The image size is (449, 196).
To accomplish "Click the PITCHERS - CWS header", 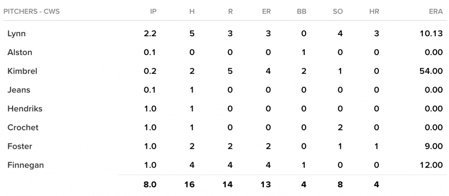I will click(x=32, y=12).
